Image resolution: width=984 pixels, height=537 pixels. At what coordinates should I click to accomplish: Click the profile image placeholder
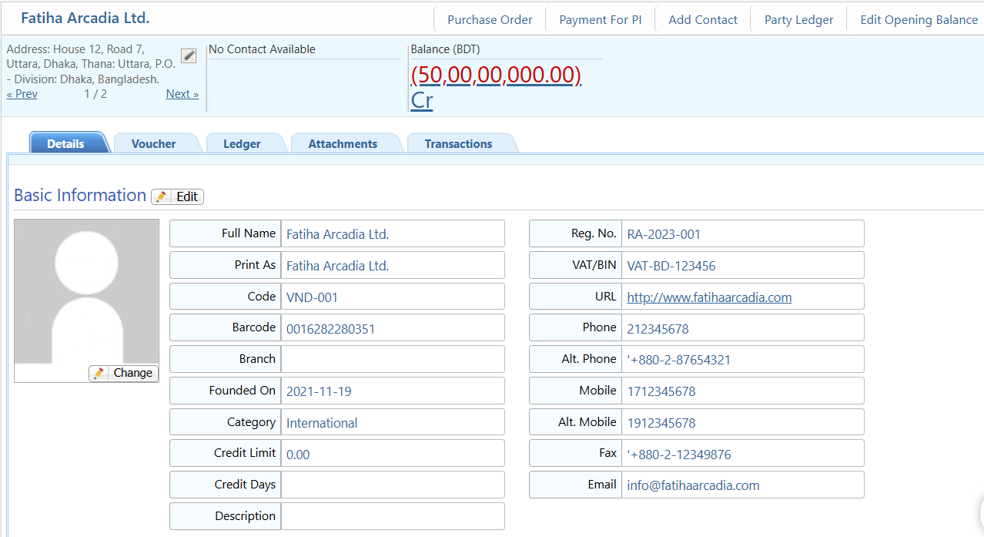pos(86,293)
